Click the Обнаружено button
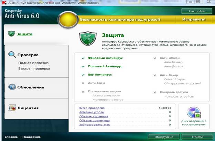Screen dimensions: 215x141 click(x=164, y=137)
